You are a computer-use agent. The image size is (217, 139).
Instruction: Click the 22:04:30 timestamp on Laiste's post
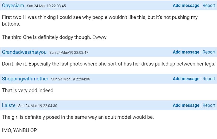pos(38,106)
